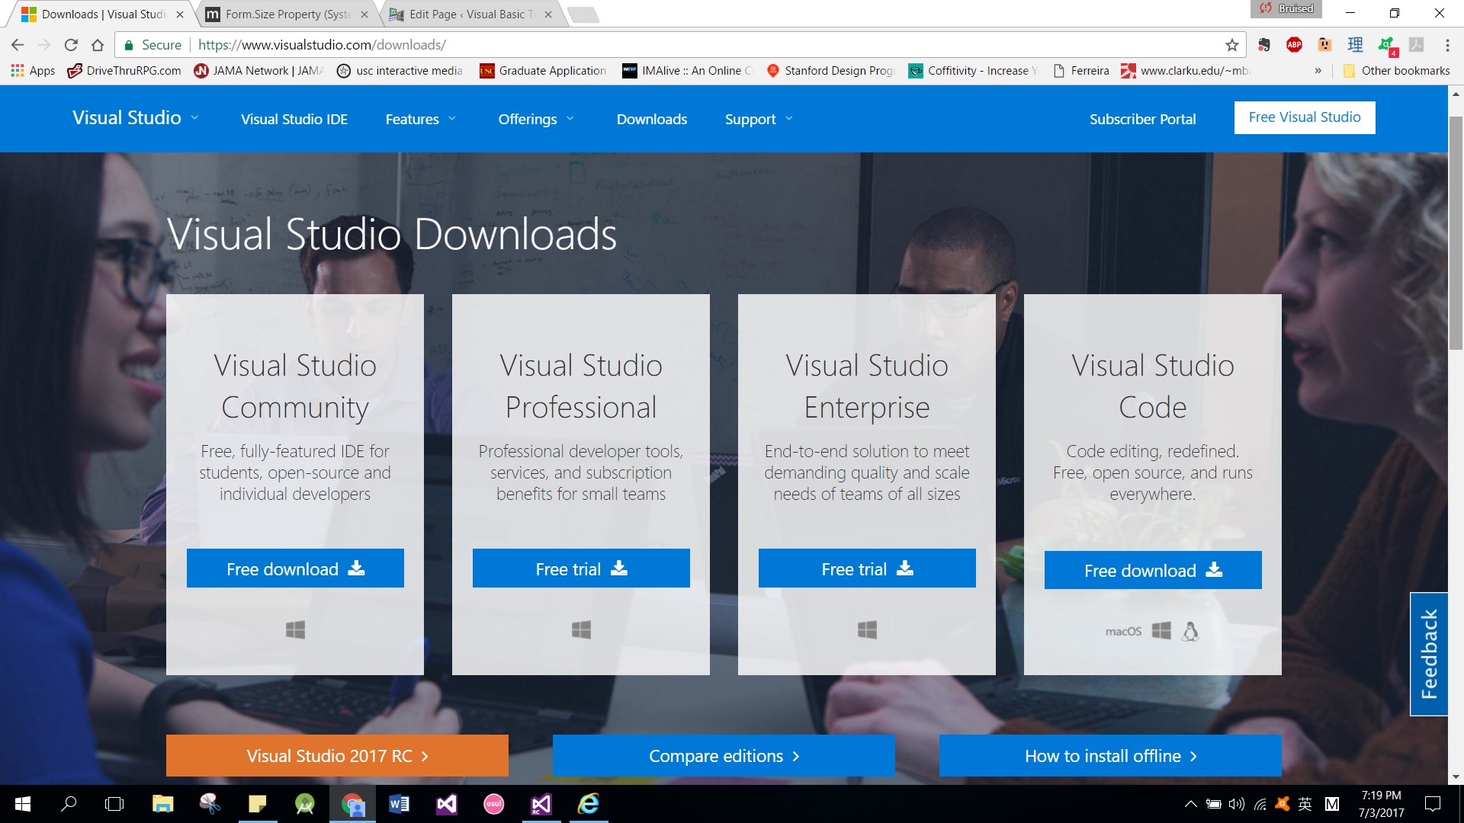
Task: Switch to the Edit Page Visual Basic tab
Action: click(471, 14)
